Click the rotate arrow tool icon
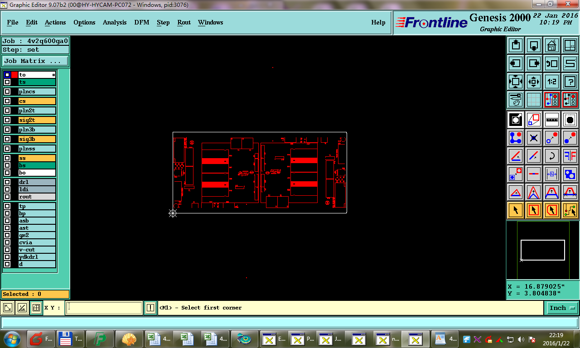The height and width of the screenshot is (348, 580). click(x=552, y=156)
